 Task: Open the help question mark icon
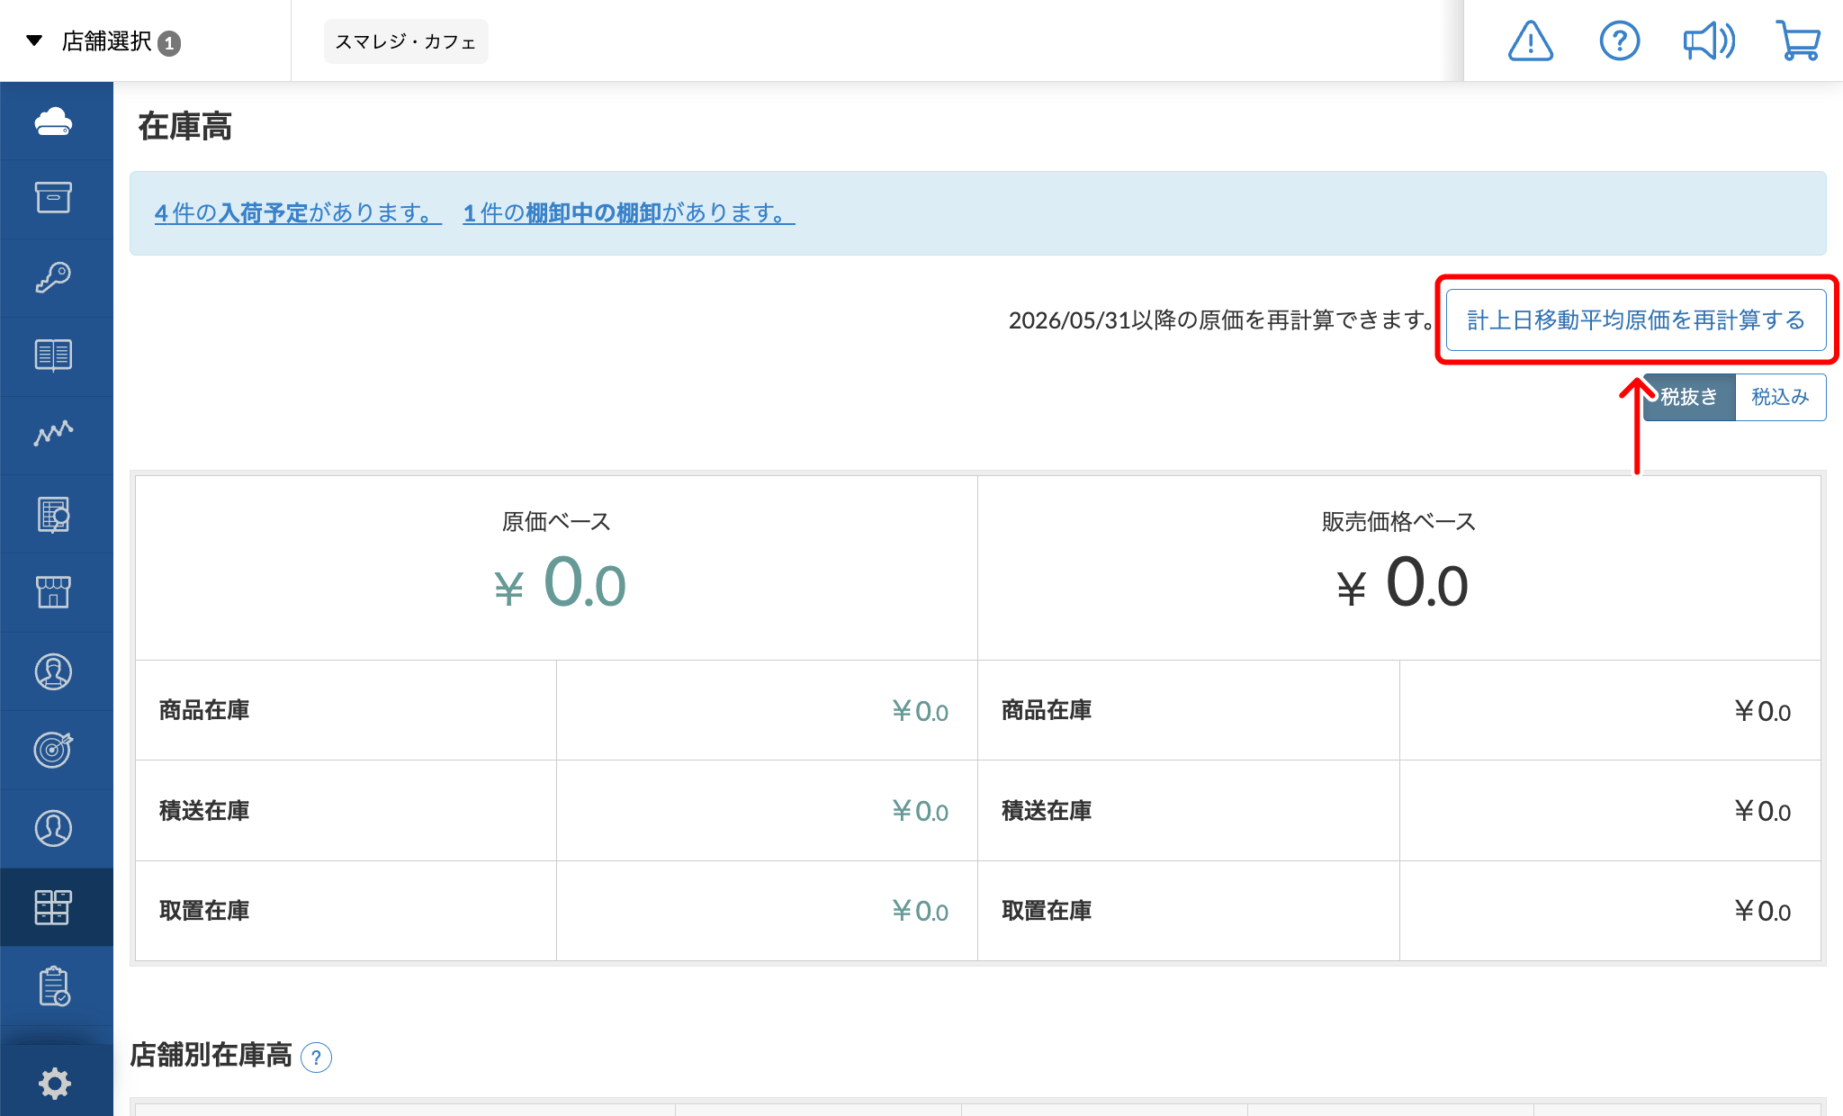pyautogui.click(x=1620, y=41)
